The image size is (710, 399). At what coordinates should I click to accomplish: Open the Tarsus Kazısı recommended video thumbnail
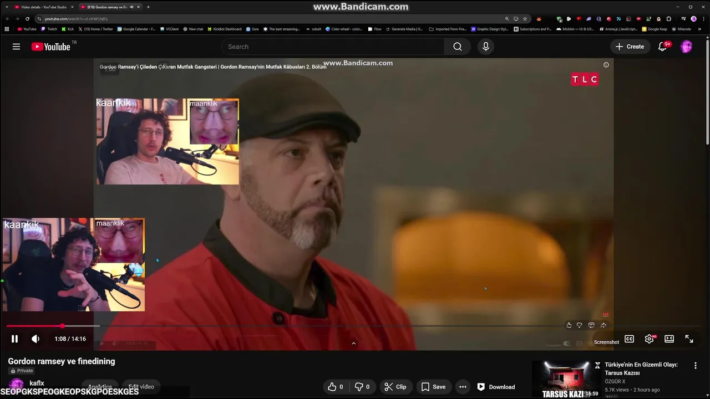[566, 380]
